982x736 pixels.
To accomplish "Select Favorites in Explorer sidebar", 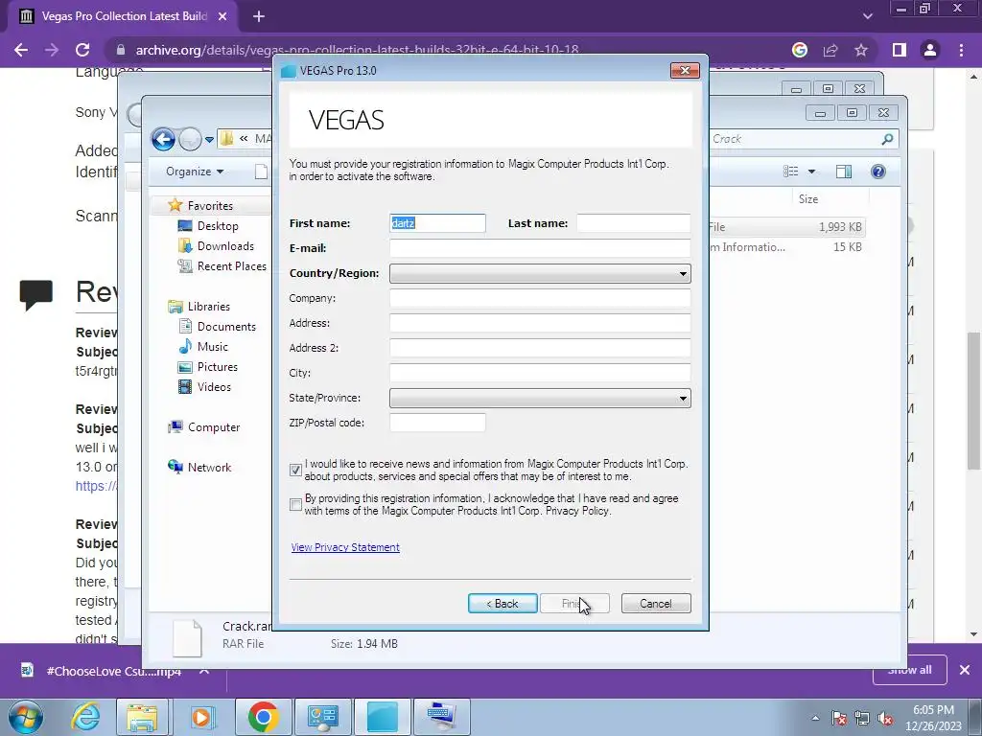I will (x=210, y=206).
